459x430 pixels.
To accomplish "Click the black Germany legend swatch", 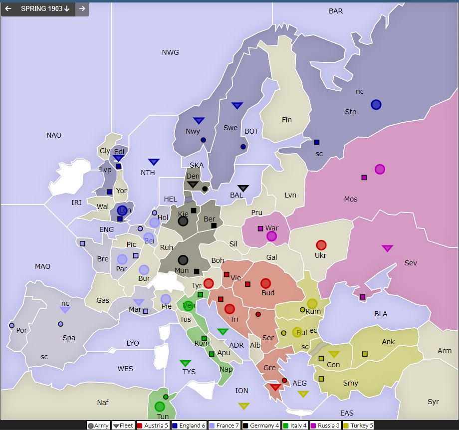I will point(245,426).
